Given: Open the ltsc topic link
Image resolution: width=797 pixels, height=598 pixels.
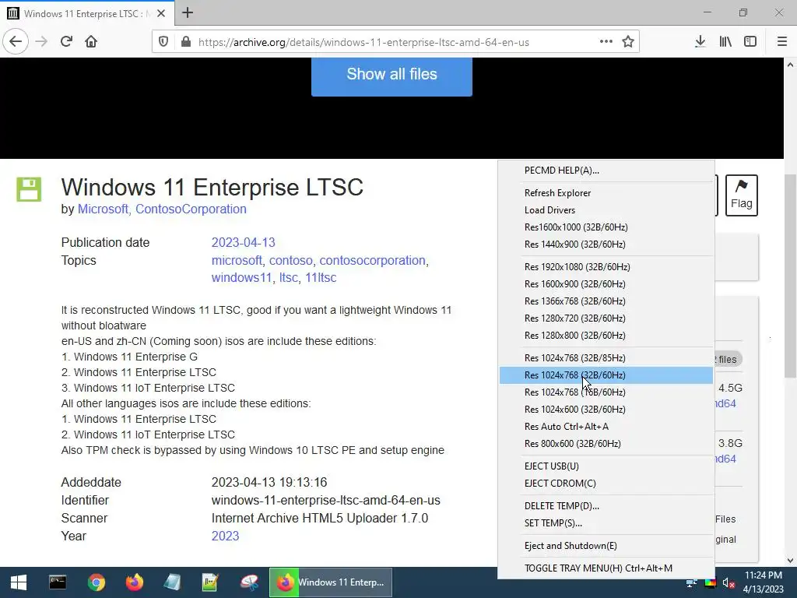Looking at the screenshot, I should (288, 278).
